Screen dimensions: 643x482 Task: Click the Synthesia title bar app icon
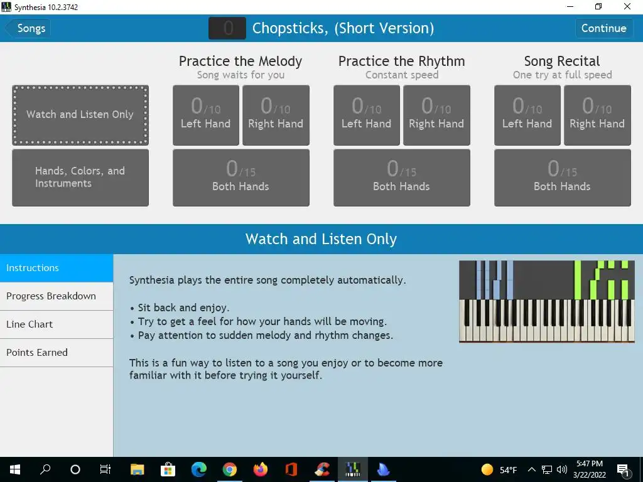click(6, 7)
